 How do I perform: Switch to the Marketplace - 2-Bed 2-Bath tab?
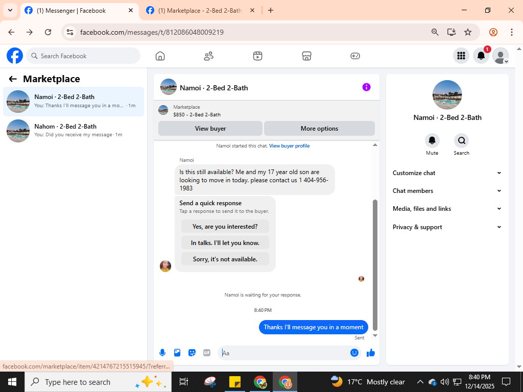click(200, 11)
